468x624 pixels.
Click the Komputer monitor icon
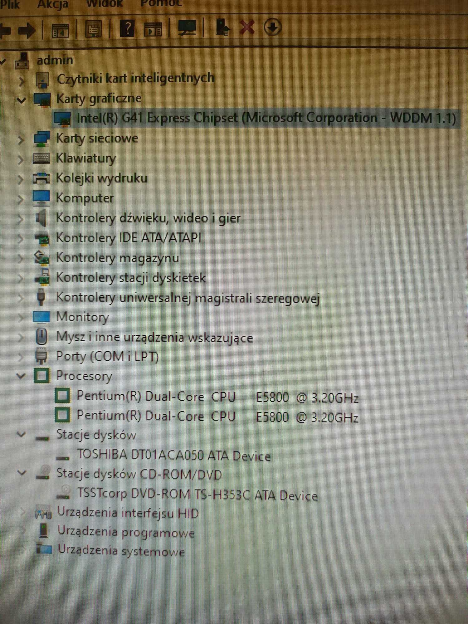point(41,198)
